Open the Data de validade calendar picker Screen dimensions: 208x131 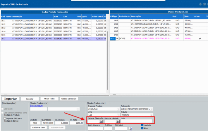(x=118, y=121)
